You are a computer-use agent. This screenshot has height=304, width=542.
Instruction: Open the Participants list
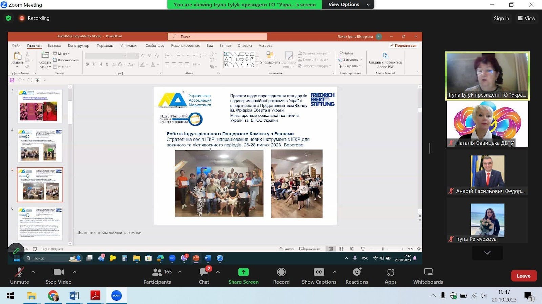click(x=157, y=276)
